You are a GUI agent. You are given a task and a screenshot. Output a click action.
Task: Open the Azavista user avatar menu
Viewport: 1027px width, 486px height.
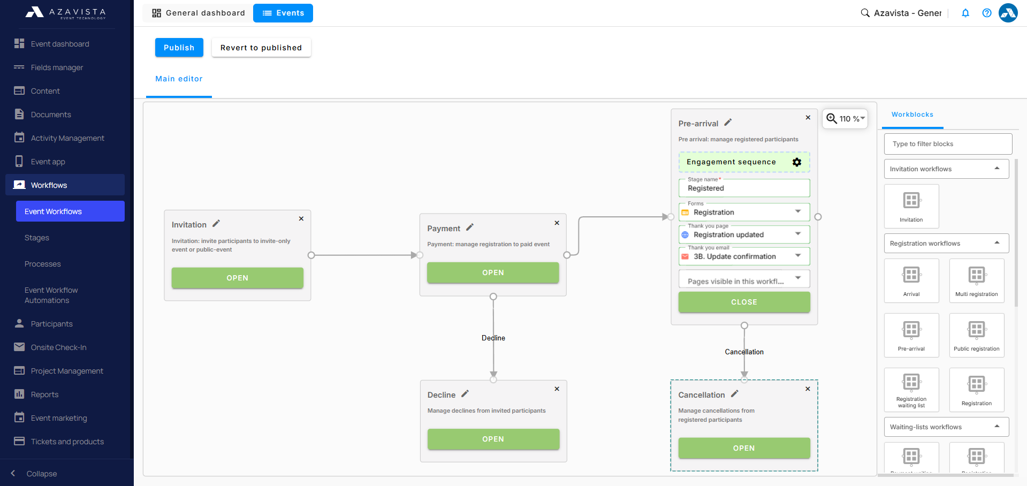click(x=1008, y=13)
